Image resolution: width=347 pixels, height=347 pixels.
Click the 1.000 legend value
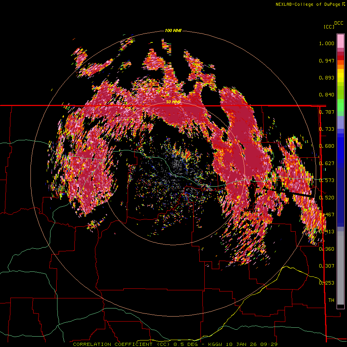click(327, 43)
